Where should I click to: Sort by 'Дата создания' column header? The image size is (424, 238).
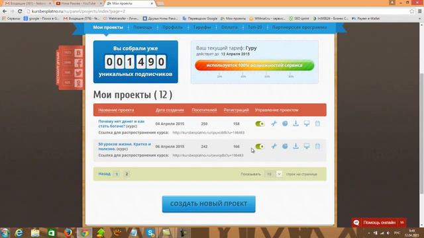[x=170, y=110]
